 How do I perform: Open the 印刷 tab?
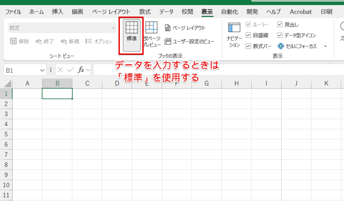point(327,12)
